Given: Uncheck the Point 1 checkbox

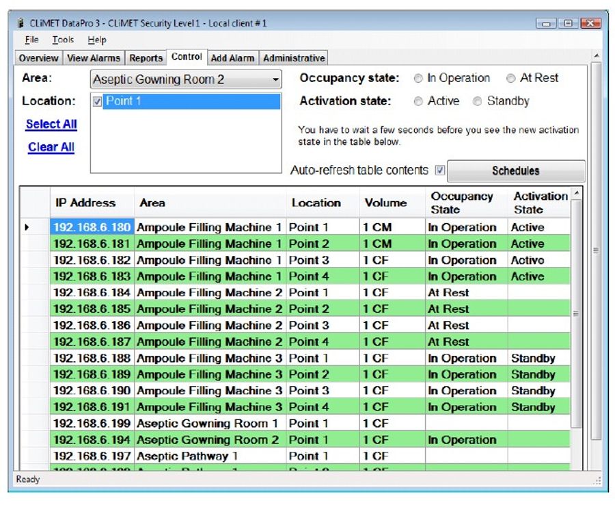Looking at the screenshot, I should [97, 101].
